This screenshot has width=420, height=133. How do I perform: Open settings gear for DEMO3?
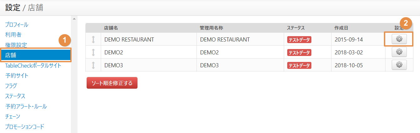click(x=399, y=65)
